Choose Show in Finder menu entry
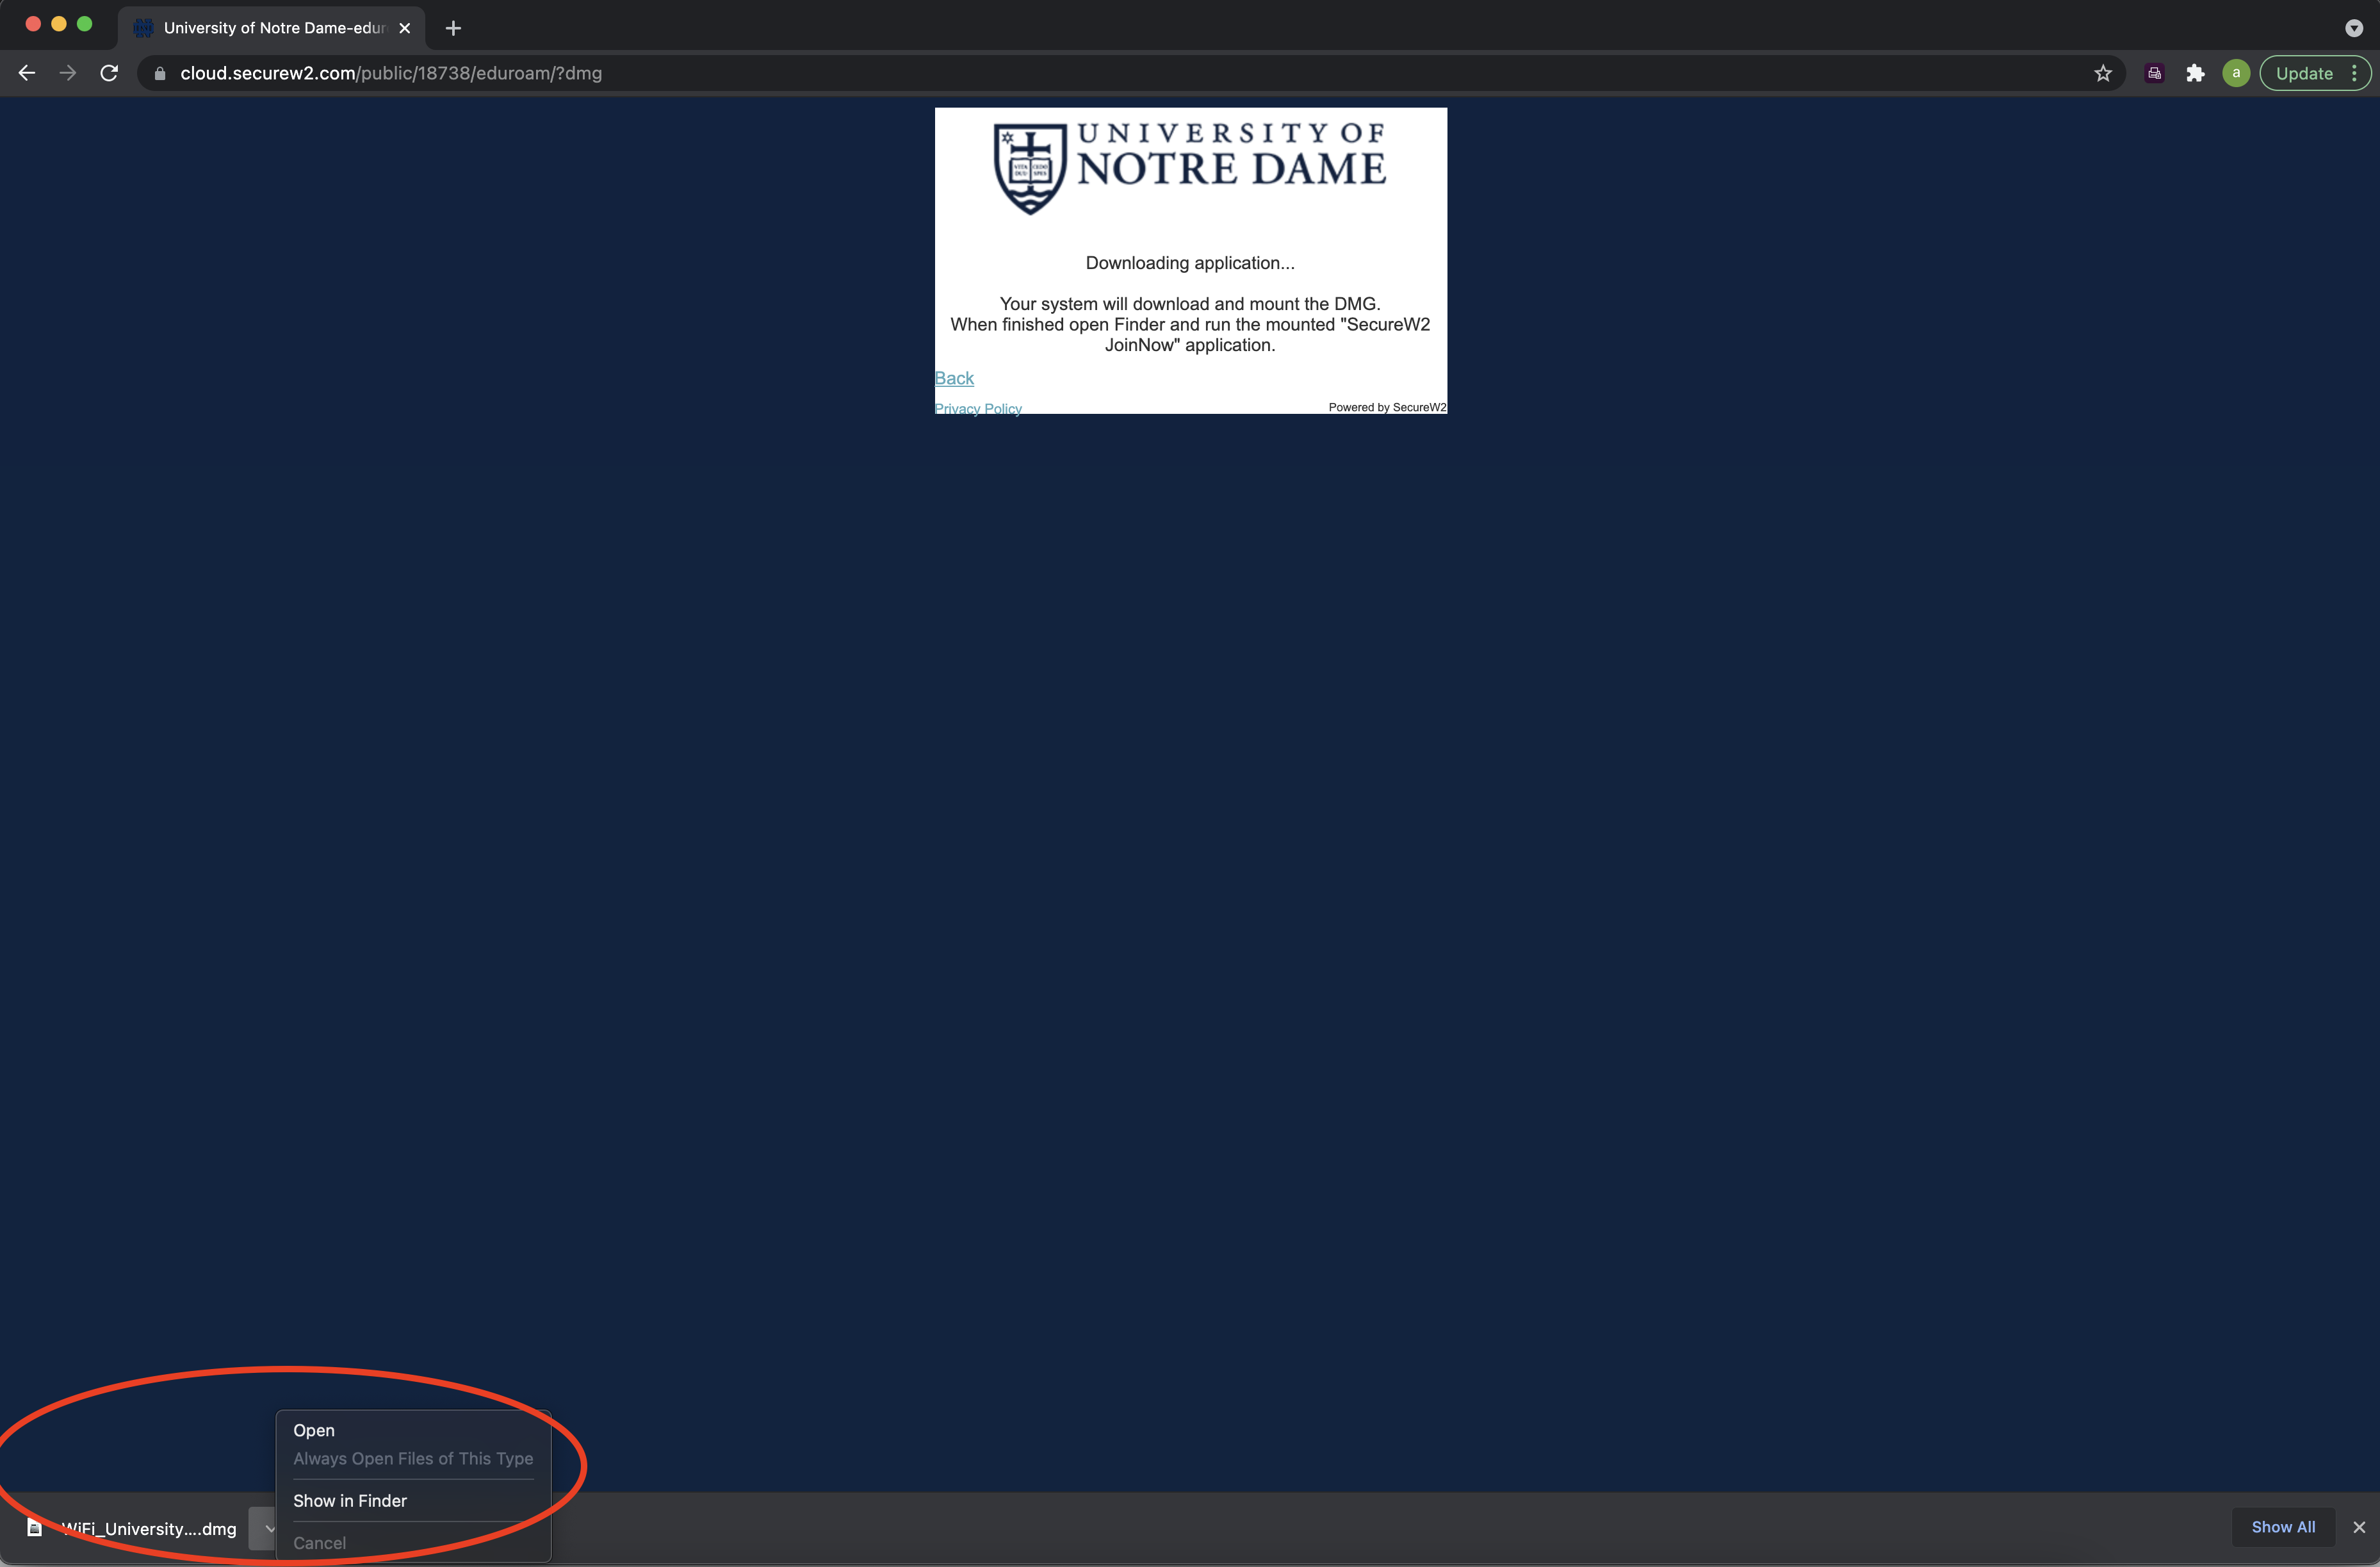Viewport: 2380px width, 1567px height. pyautogui.click(x=350, y=1500)
